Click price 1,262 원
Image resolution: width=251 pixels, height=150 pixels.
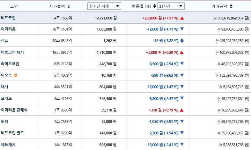[110, 41]
